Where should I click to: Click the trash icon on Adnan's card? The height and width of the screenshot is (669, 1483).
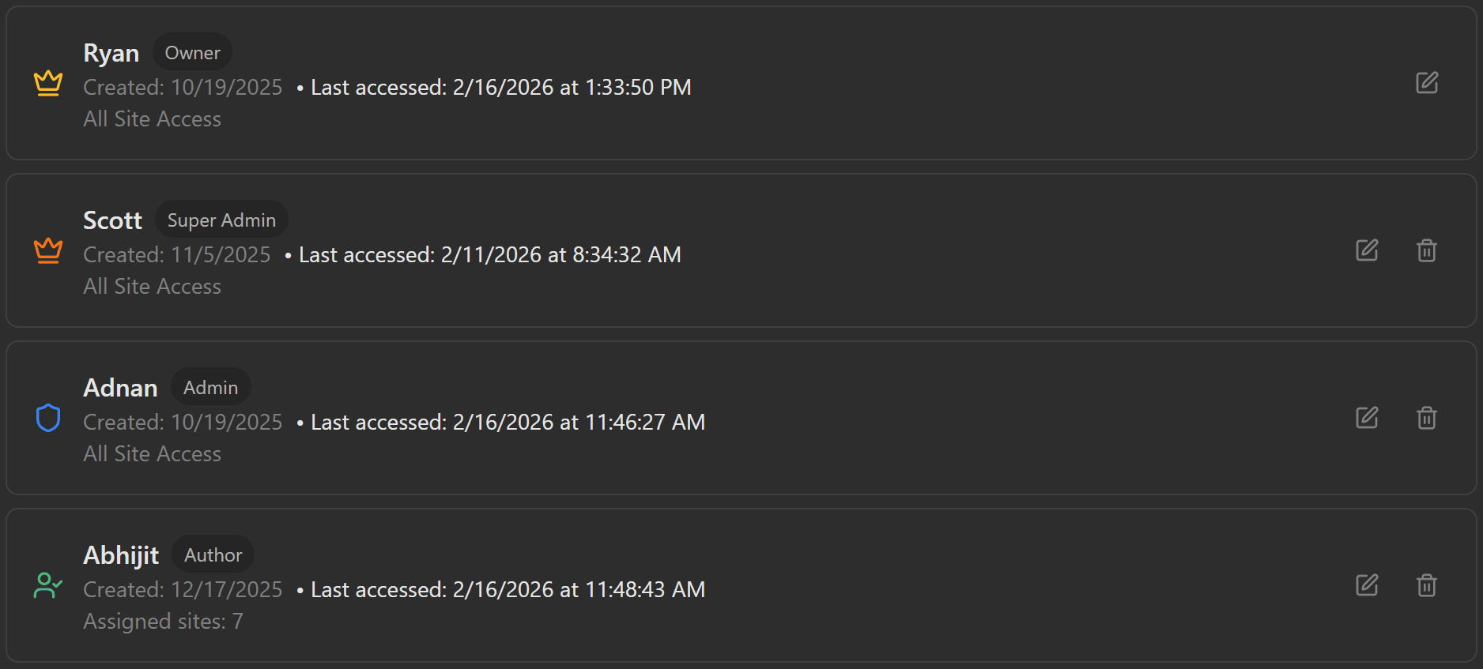click(x=1427, y=418)
